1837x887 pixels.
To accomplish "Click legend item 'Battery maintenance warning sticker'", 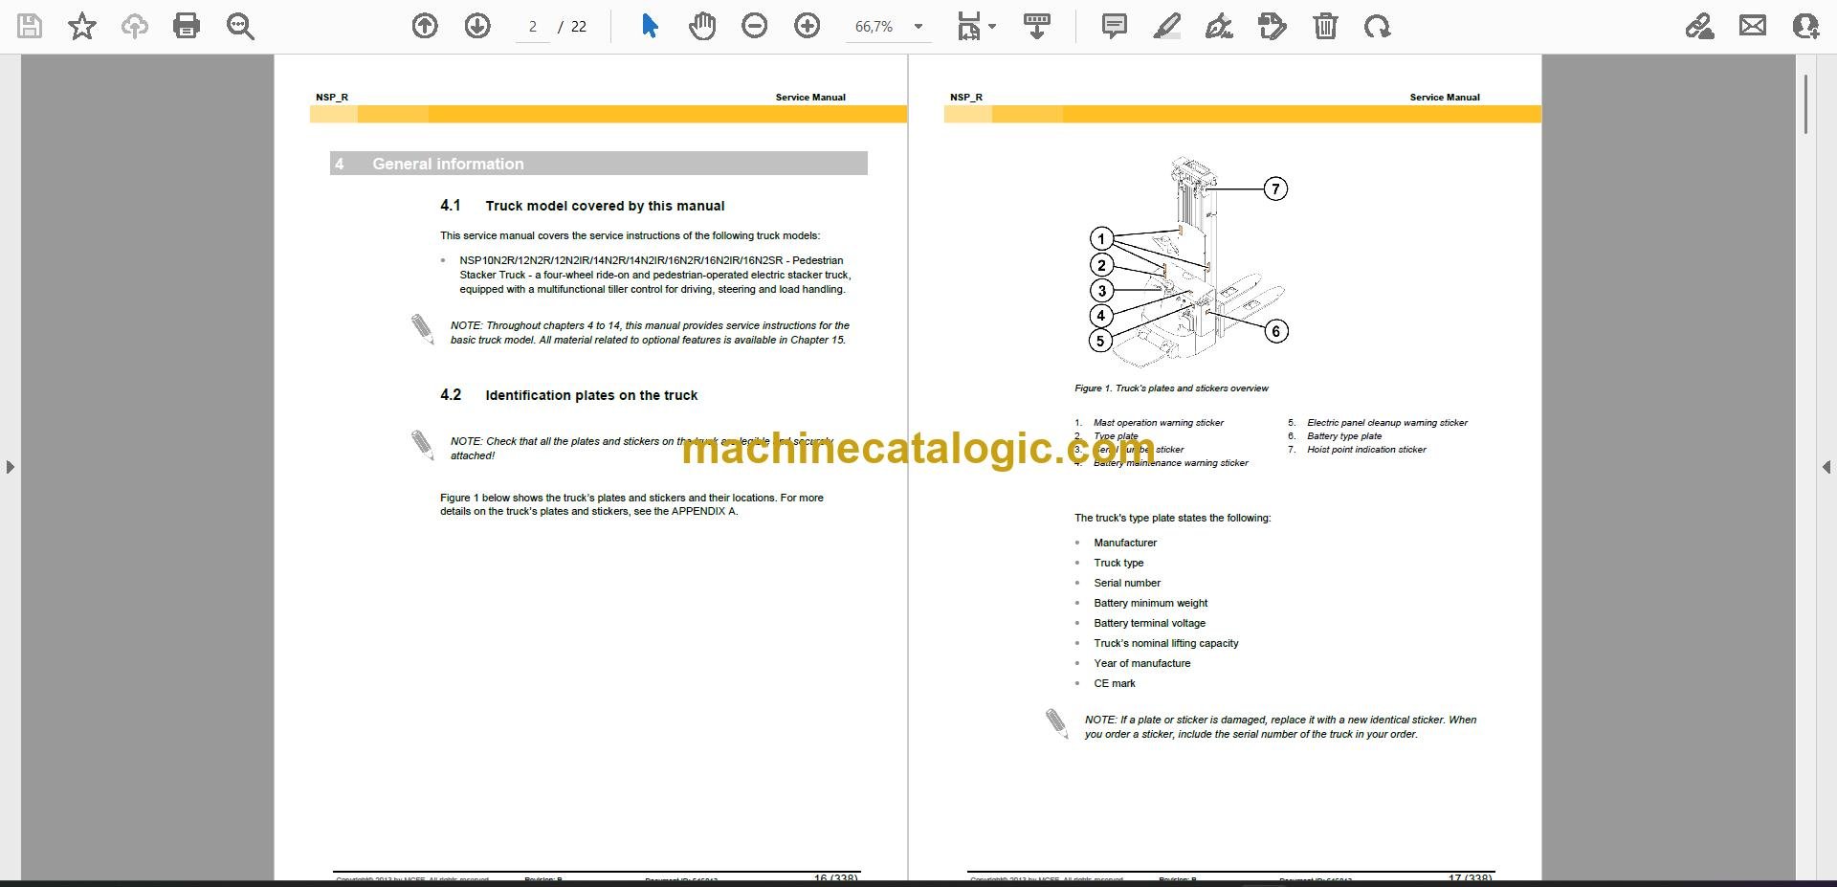I will pos(1171,463).
